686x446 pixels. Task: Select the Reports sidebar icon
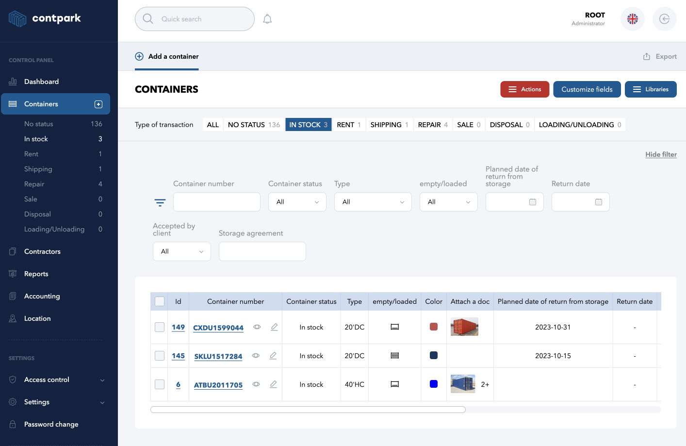(13, 273)
